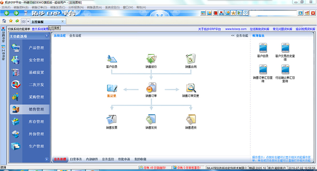Switch to the 业务流程 tab
Screen dimensions: 317x171
75,36
